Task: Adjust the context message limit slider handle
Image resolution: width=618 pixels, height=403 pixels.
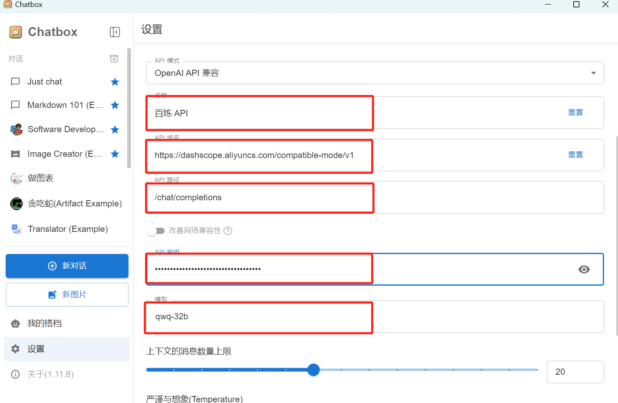Action: [314, 370]
